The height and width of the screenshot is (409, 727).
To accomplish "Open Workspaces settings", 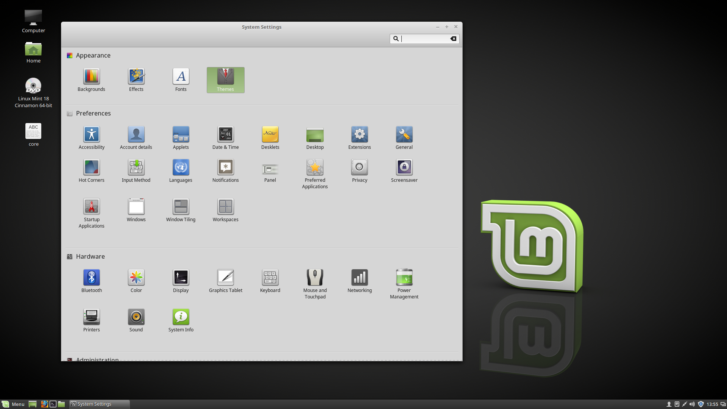I will (x=225, y=210).
